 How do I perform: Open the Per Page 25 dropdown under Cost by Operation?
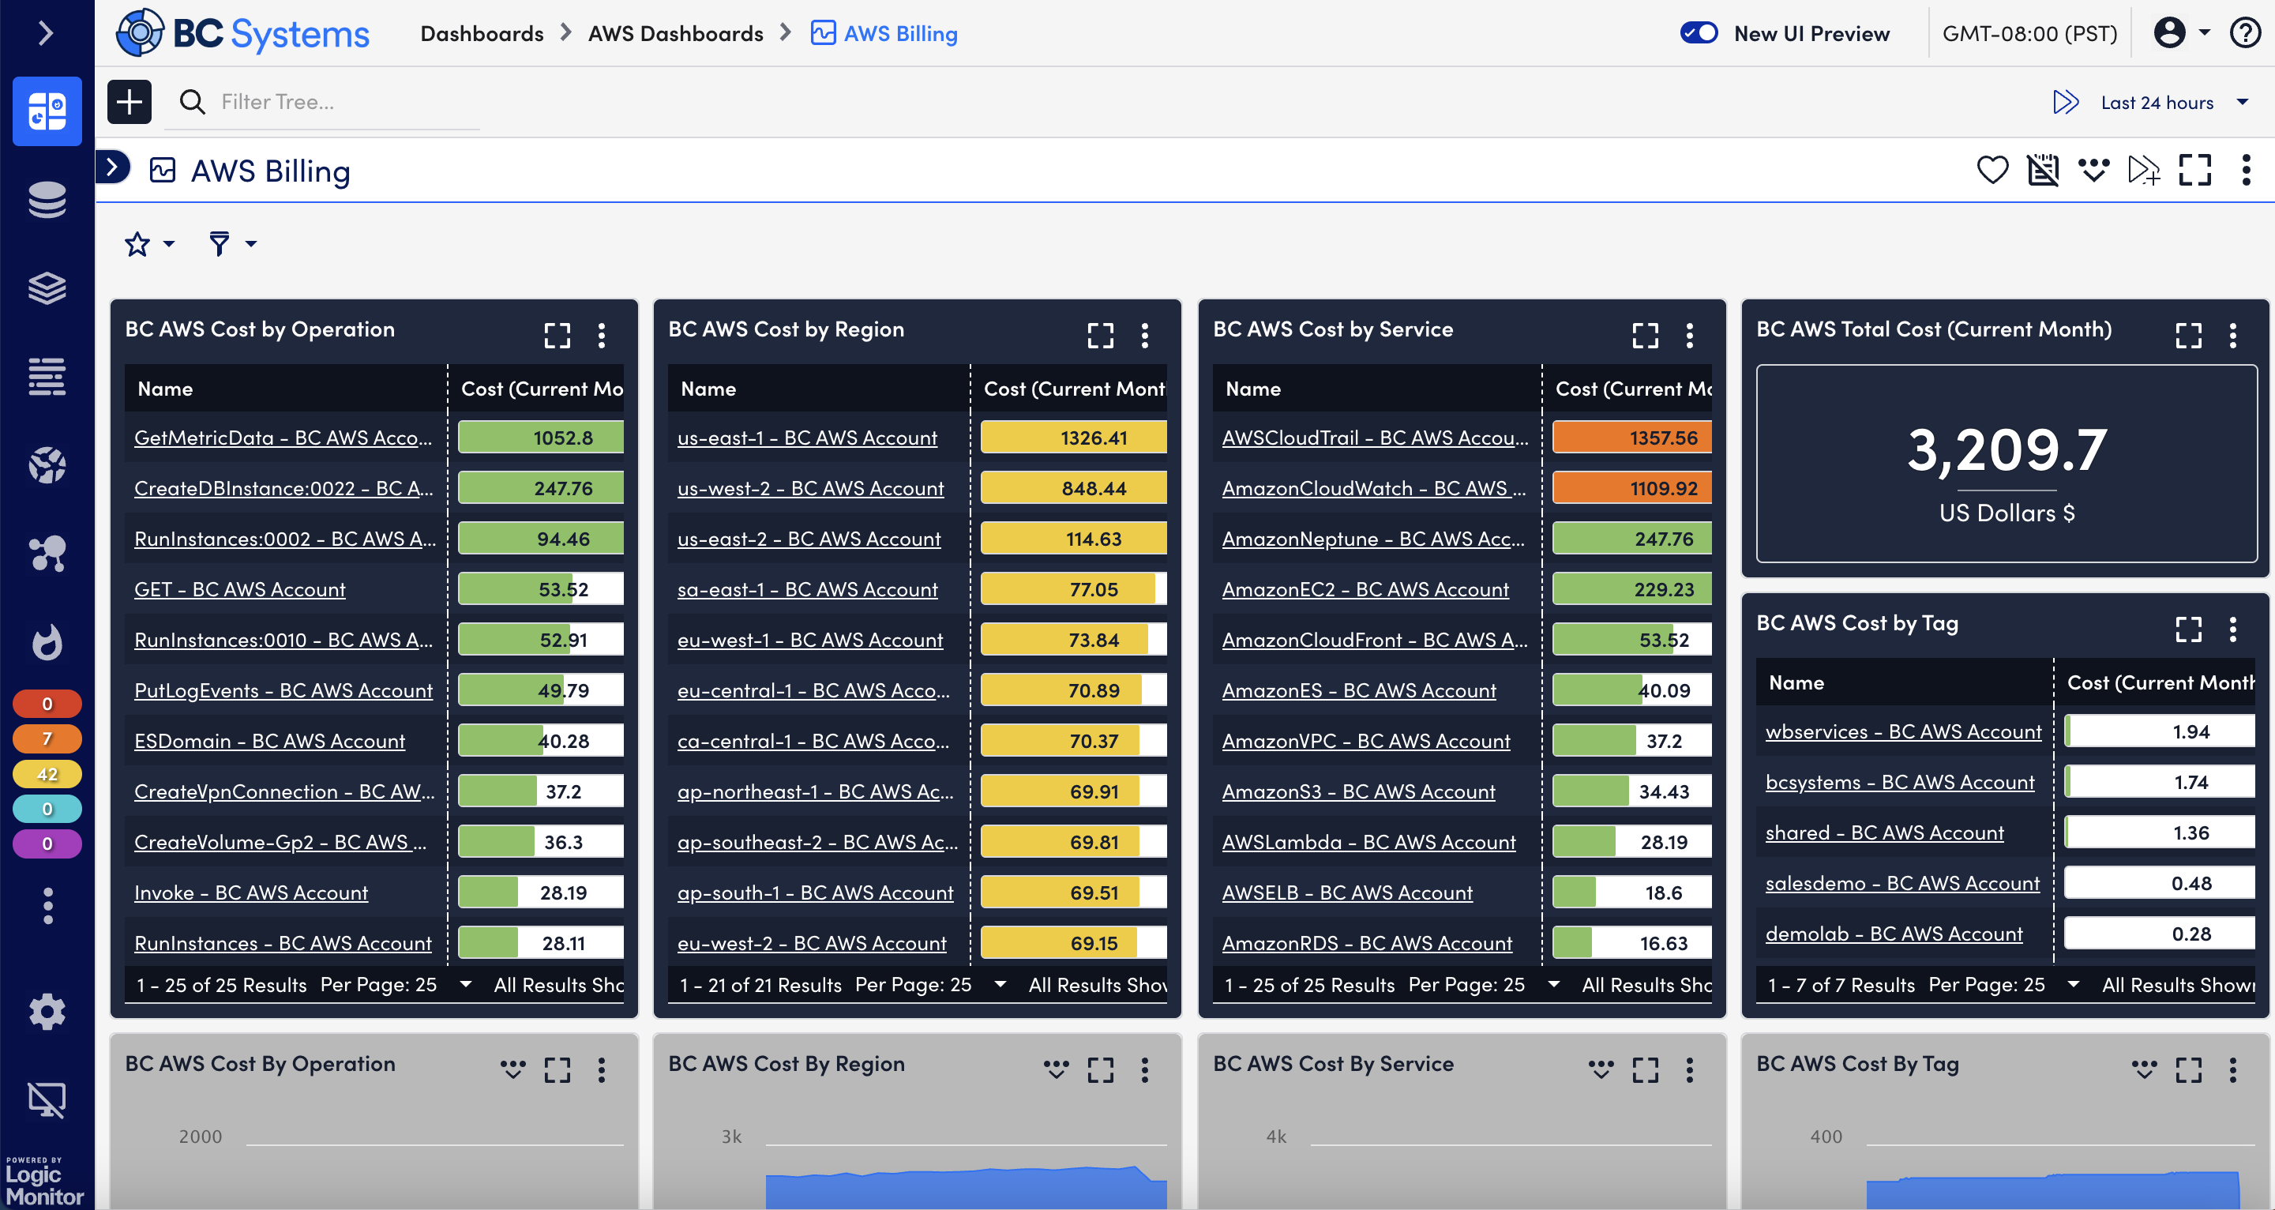click(x=467, y=984)
